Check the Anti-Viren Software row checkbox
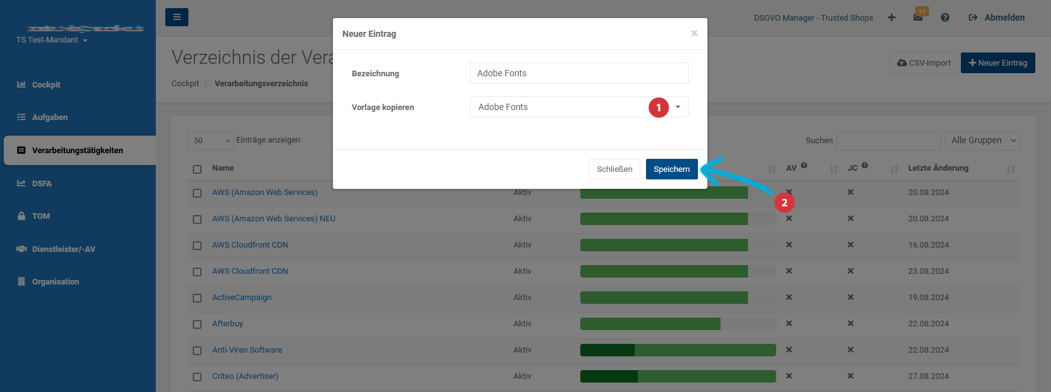This screenshot has height=392, width=1051. (197, 351)
